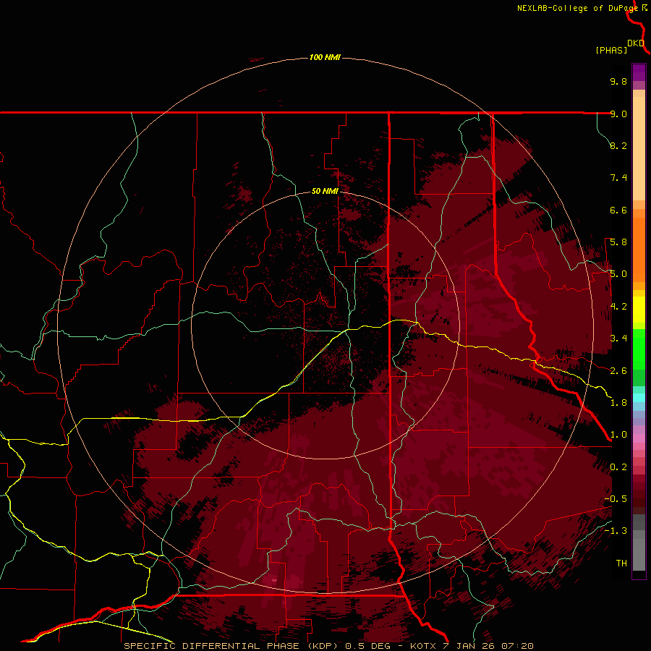Pick the peach segment beside the 8.2 label
The height and width of the screenshot is (651, 651).
[x=639, y=148]
